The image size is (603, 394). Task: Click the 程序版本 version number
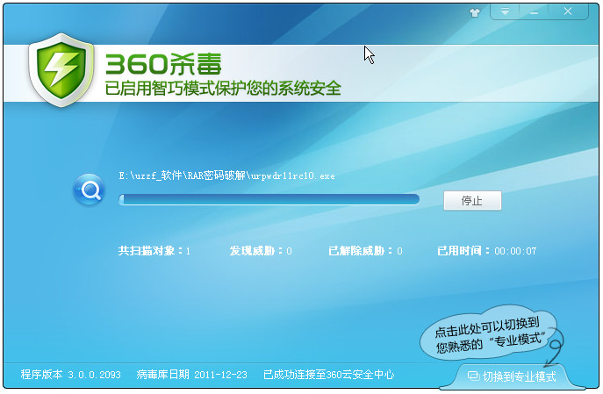click(71, 375)
